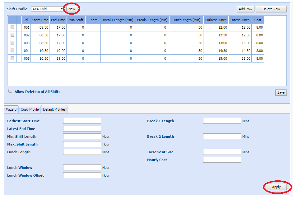Click the Break 1 Length input box
Viewport: 293px width, 199px height.
(222, 121)
